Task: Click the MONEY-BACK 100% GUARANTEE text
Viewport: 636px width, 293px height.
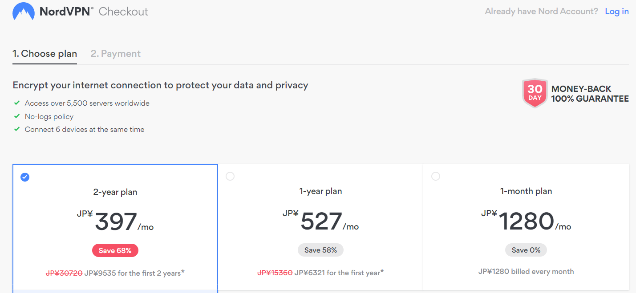Action: click(x=590, y=94)
